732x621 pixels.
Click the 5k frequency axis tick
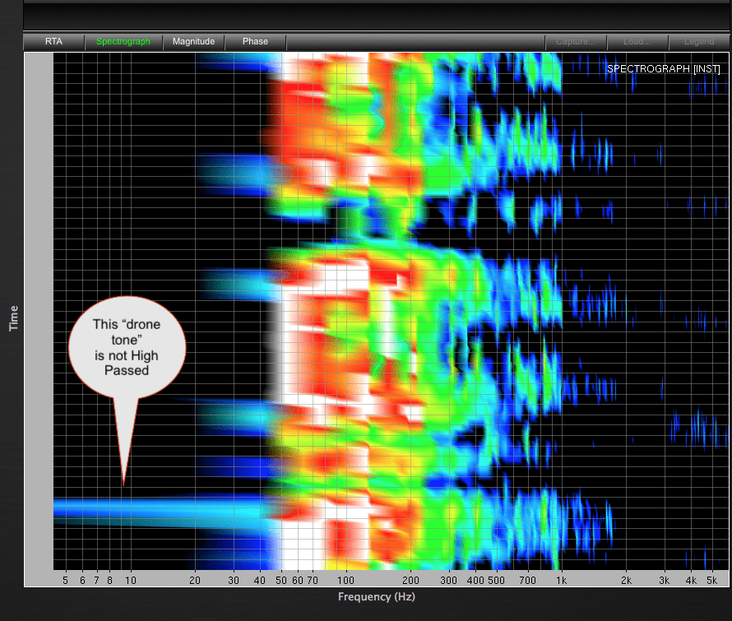[711, 581]
